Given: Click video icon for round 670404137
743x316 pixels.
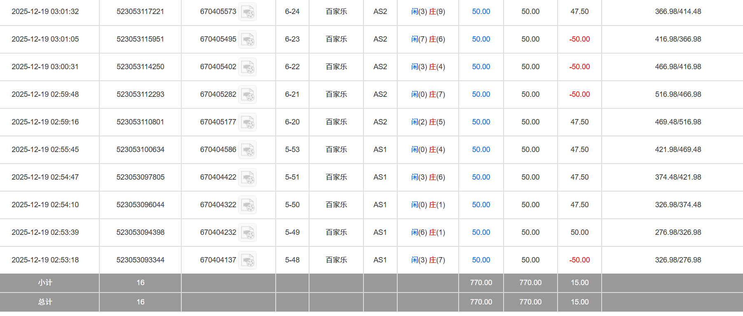Looking at the screenshot, I should click(x=248, y=260).
